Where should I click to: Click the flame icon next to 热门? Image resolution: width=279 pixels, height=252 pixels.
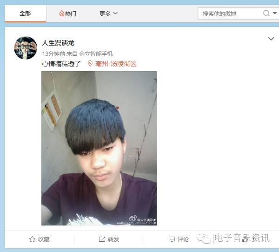click(x=61, y=13)
